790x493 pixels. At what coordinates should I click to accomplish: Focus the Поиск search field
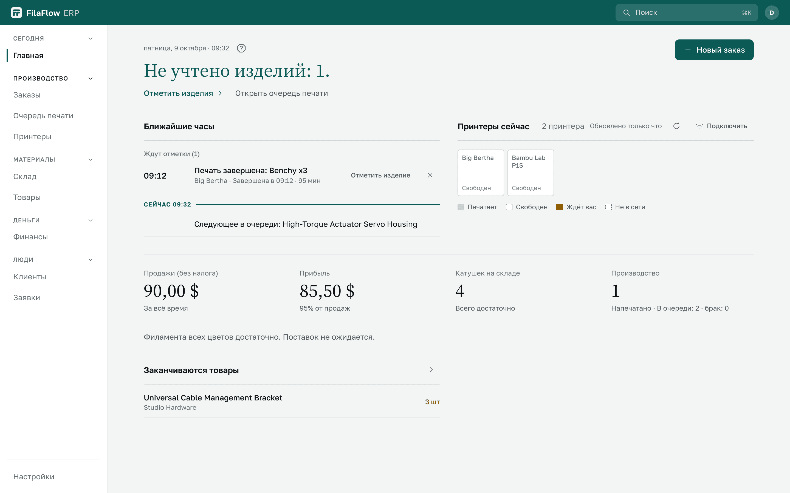(687, 13)
